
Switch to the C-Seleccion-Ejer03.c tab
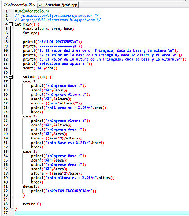tap(19, 4)
